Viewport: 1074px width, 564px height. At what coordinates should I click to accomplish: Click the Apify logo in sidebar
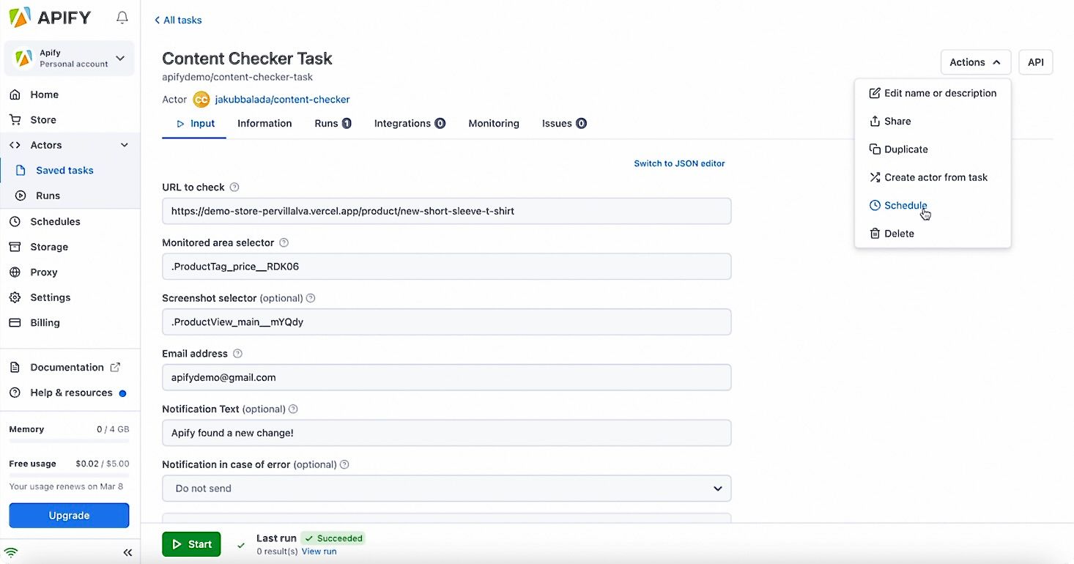click(50, 18)
